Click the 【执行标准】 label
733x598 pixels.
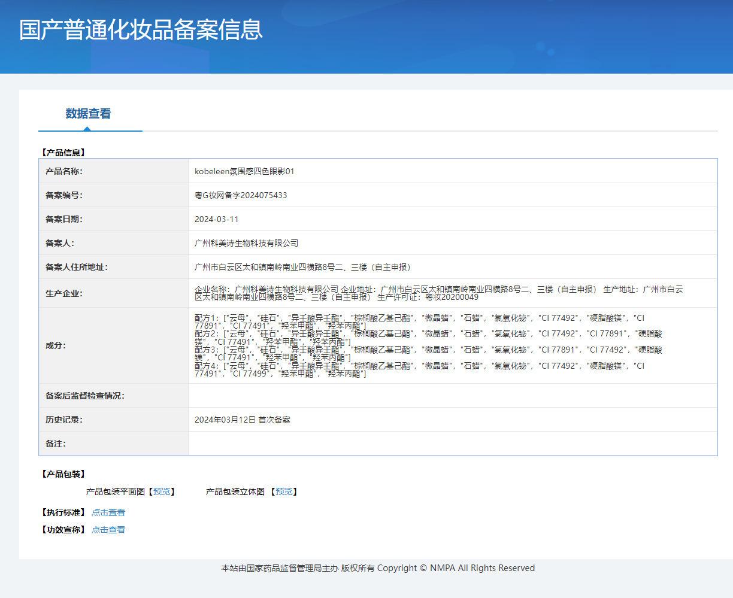63,512
